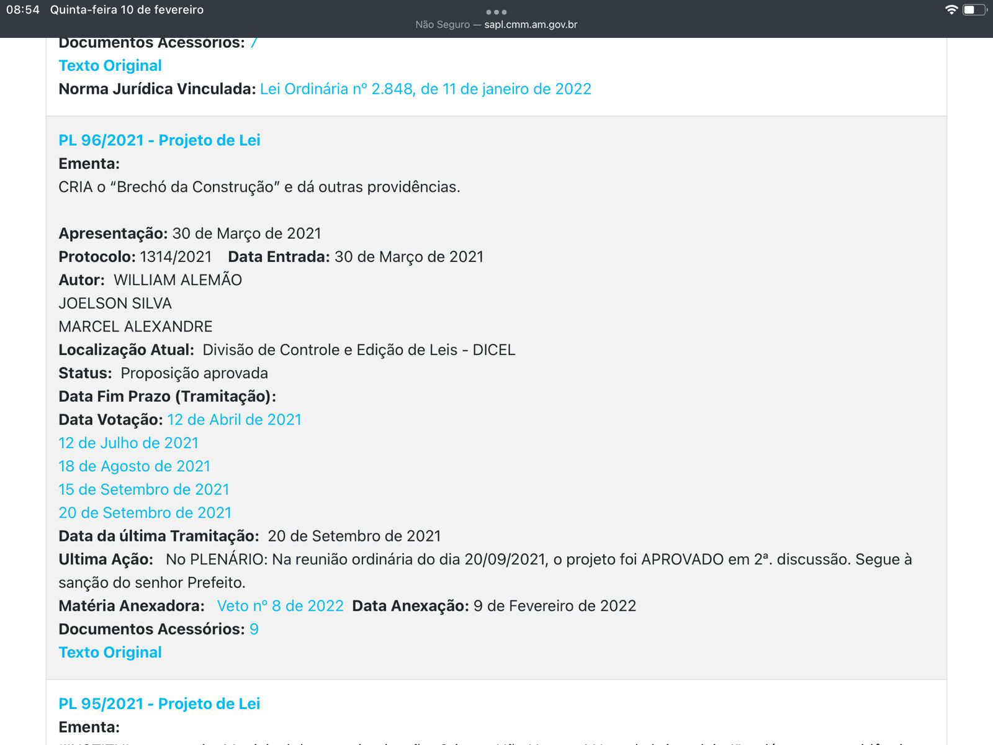This screenshot has height=745, width=993.
Task: Open the 15 de Setembro de 2021 vote
Action: 143,490
